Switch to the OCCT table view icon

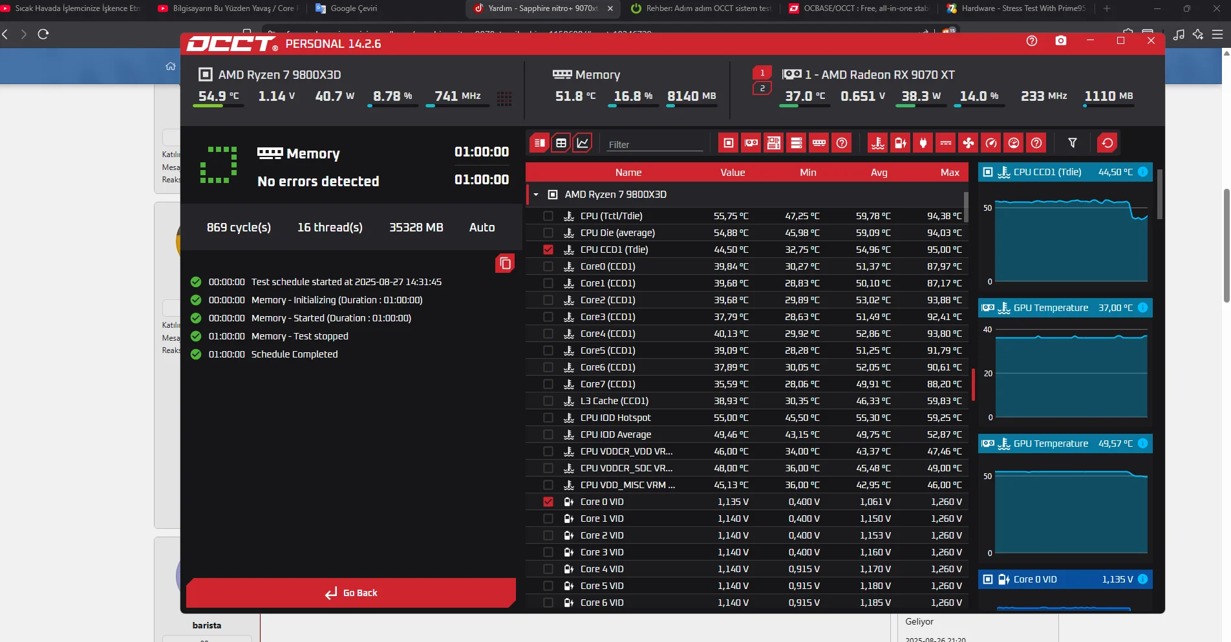561,143
